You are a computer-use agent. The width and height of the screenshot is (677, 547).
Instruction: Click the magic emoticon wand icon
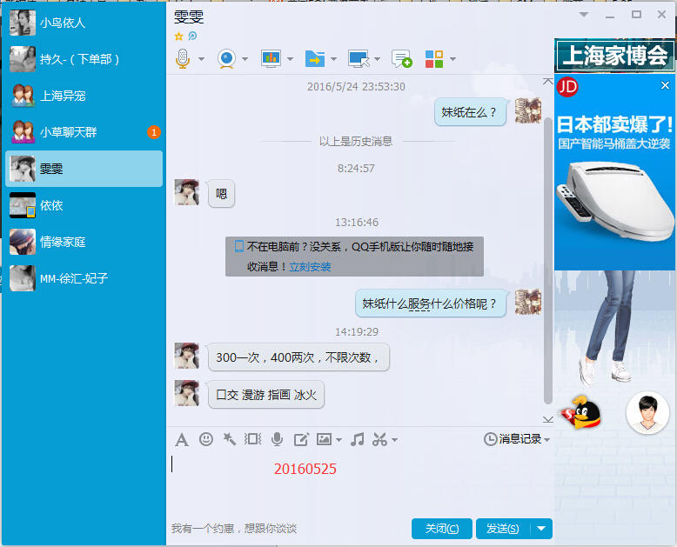point(229,439)
